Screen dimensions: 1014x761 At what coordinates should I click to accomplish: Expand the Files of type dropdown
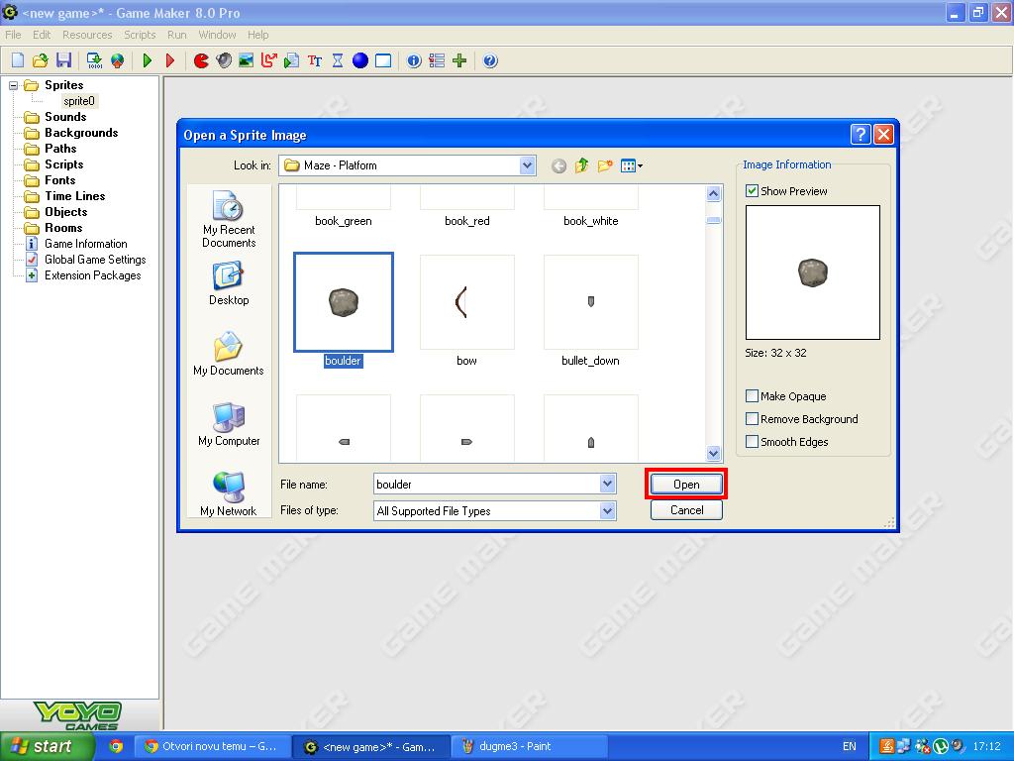[x=607, y=510]
